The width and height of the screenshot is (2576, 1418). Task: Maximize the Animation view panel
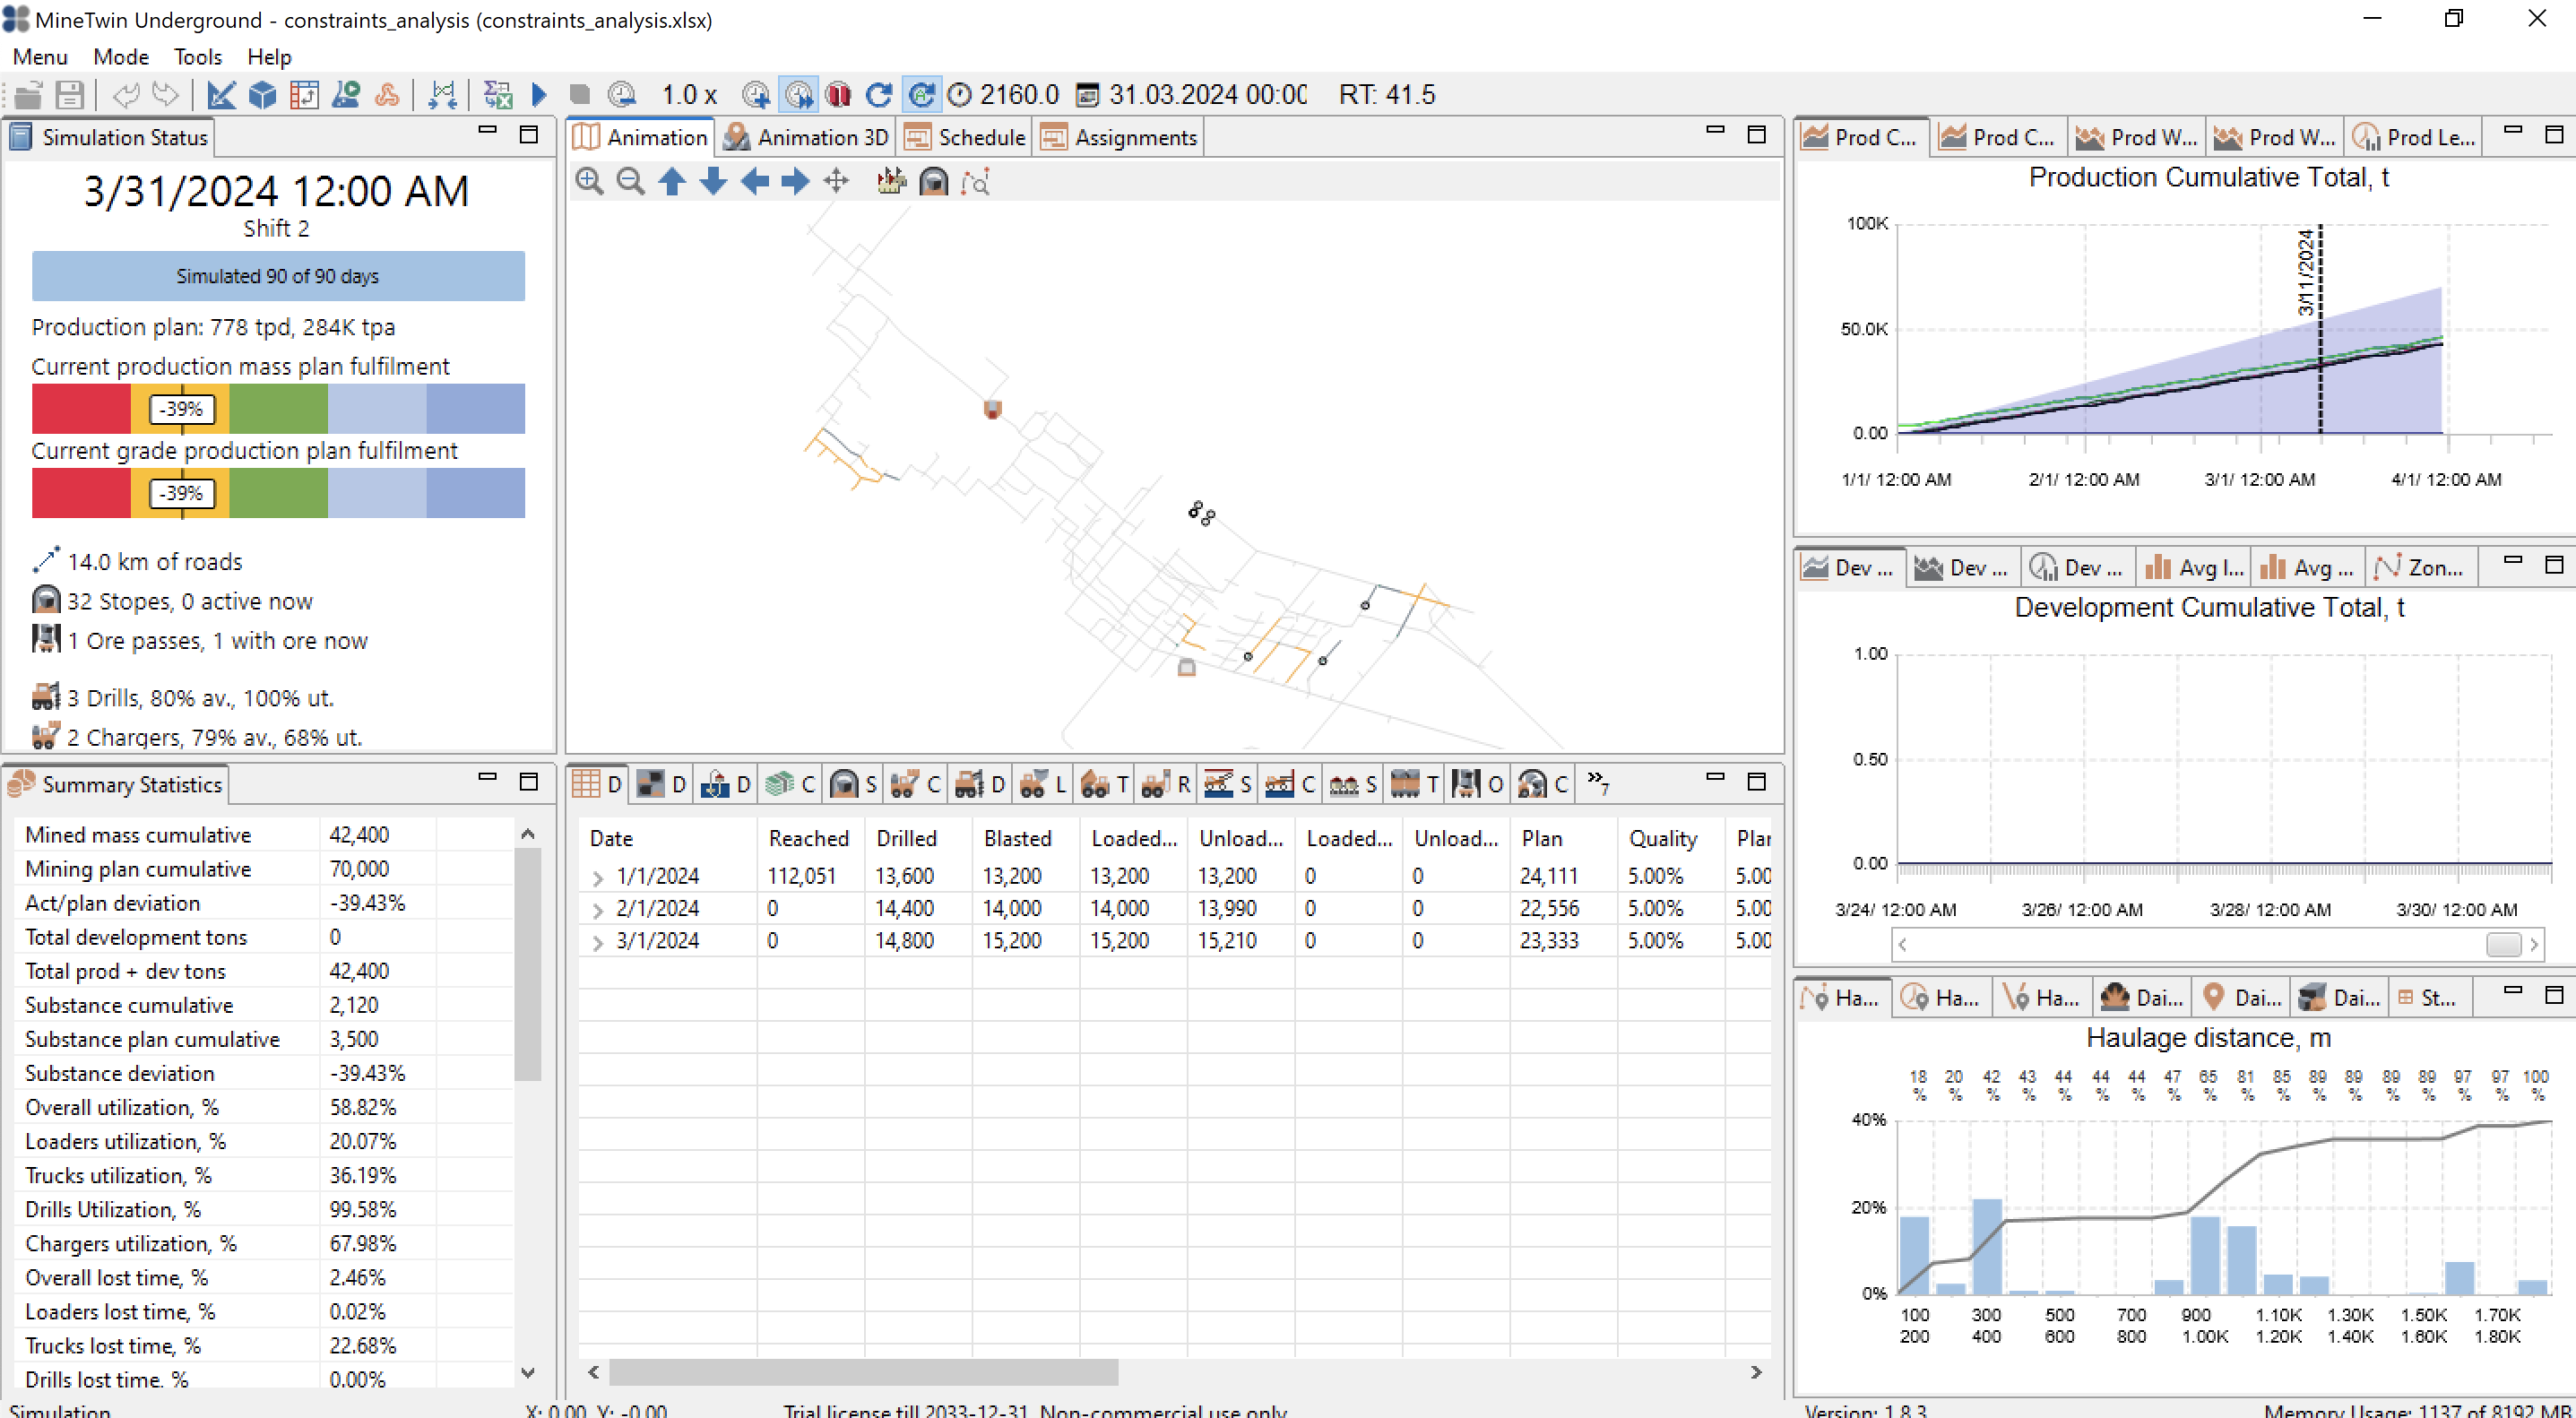click(x=1757, y=134)
